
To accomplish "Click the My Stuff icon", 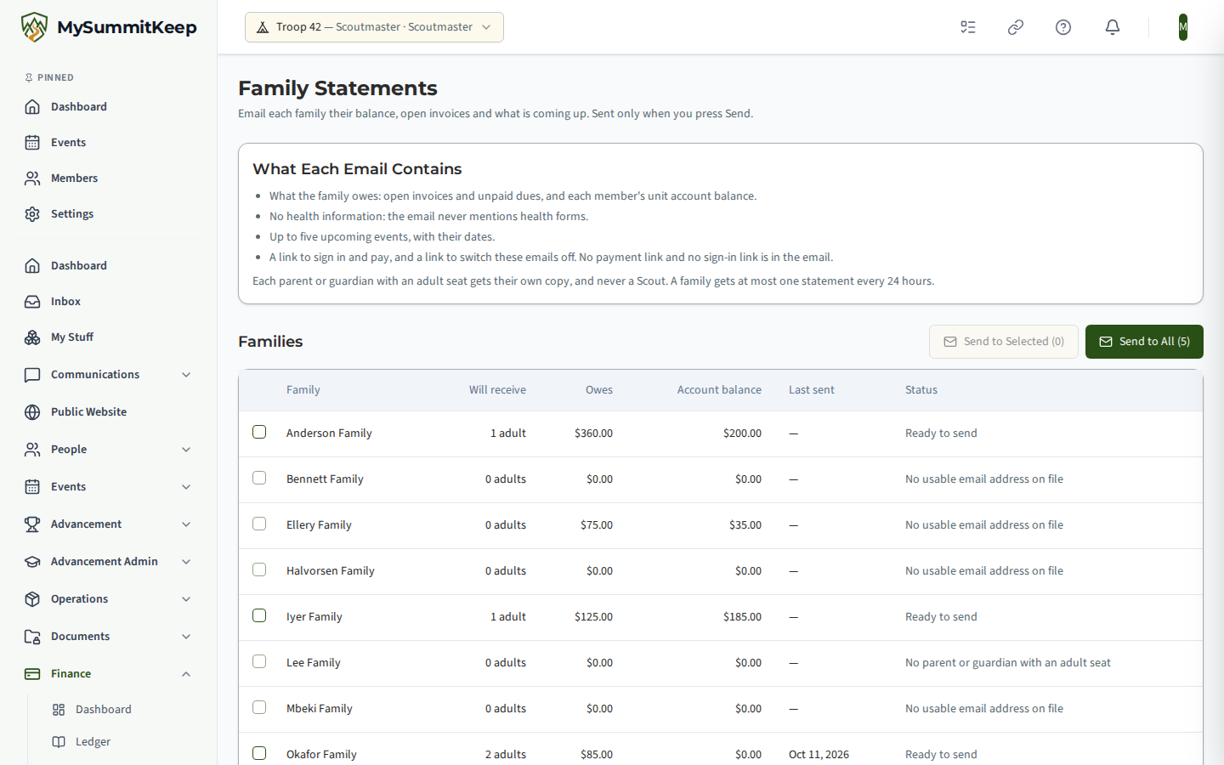I will [x=32, y=337].
